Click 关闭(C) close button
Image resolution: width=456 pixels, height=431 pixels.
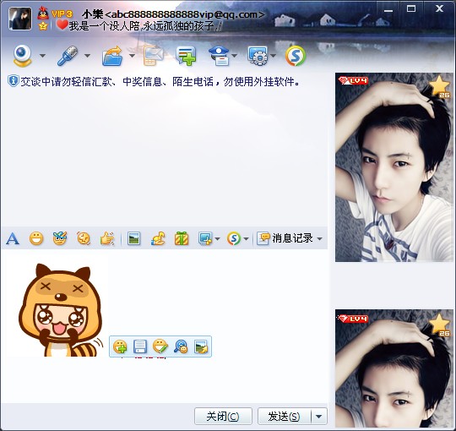click(x=223, y=416)
